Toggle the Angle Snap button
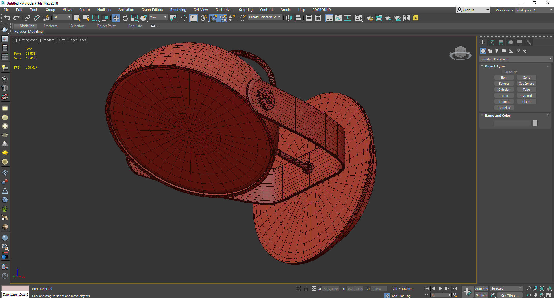554x298 pixels. (x=214, y=18)
